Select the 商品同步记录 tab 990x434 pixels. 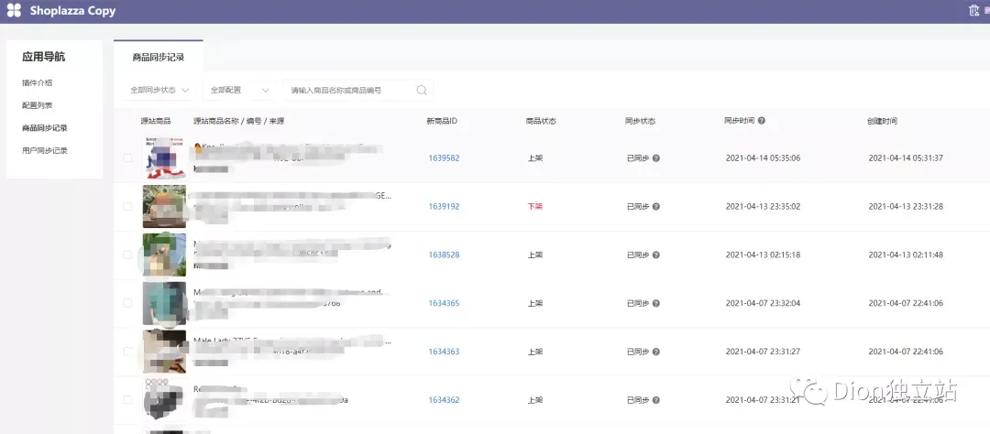point(159,58)
